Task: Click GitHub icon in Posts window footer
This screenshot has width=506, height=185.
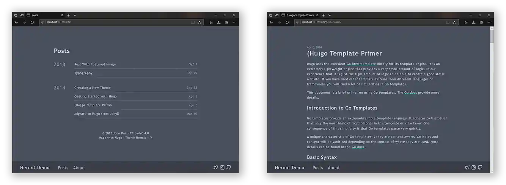Action: pyautogui.click(x=229, y=167)
